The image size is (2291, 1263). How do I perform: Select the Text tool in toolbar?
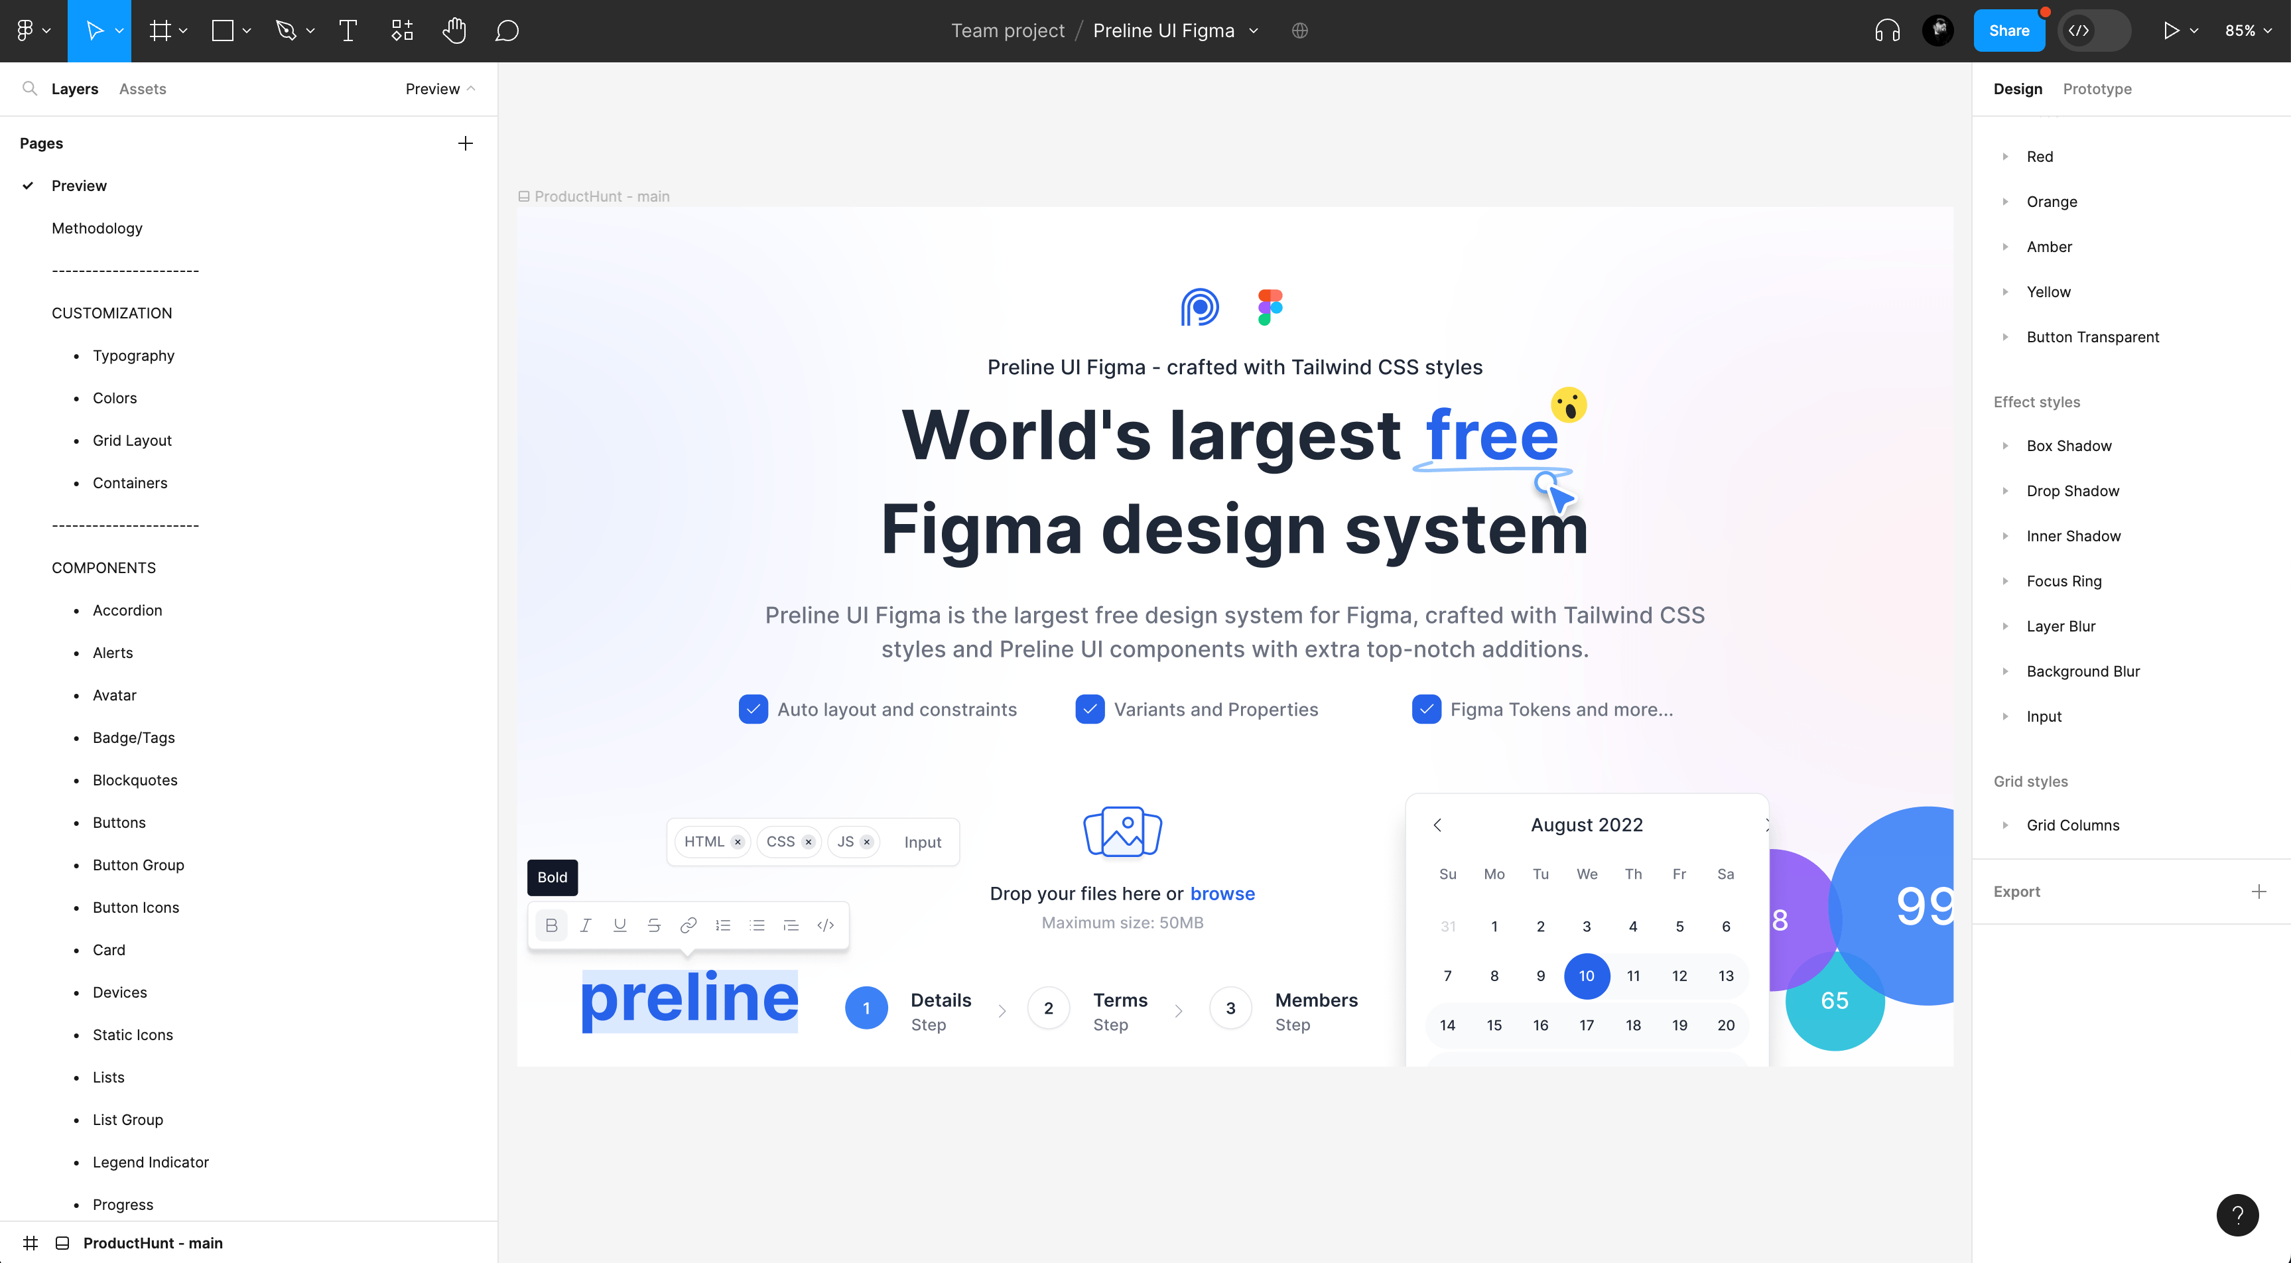(348, 31)
